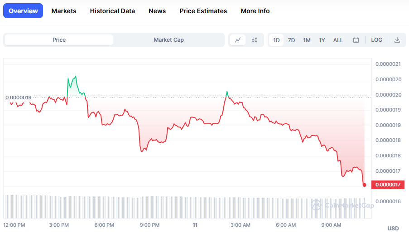The width and height of the screenshot is (409, 234).
Task: Click the red current price label 0.0000017
Action: coord(388,185)
